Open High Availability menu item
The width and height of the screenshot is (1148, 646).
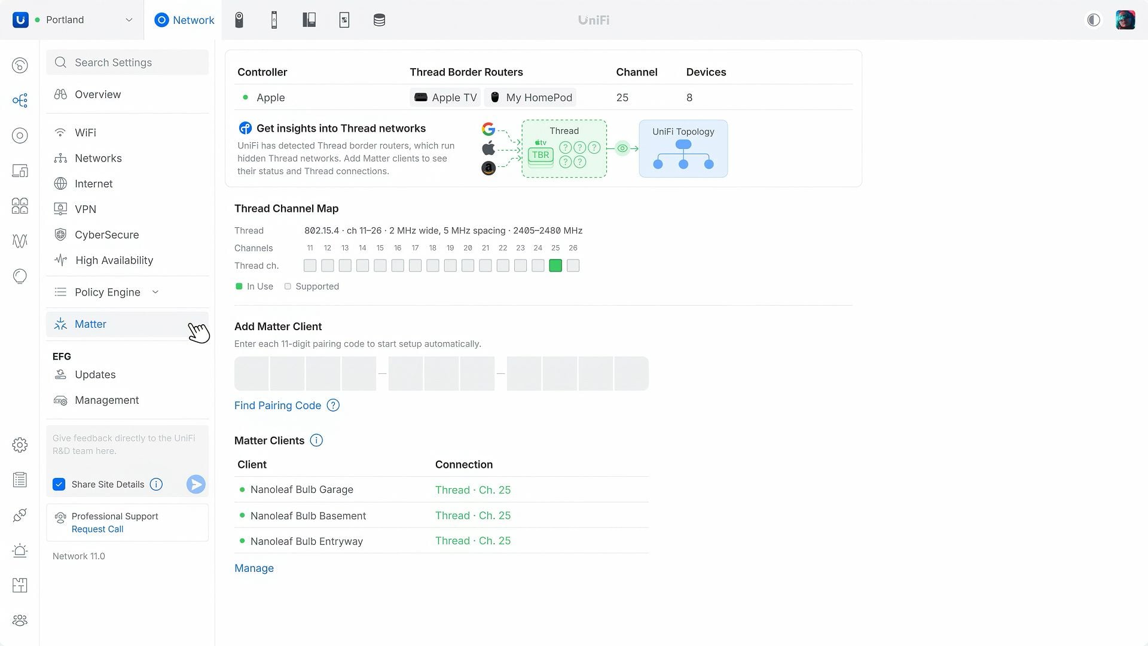(x=127, y=260)
